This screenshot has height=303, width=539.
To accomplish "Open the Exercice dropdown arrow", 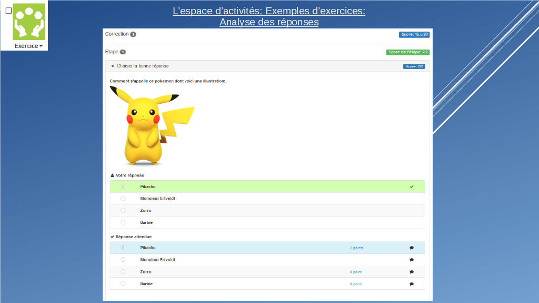I will [x=41, y=46].
